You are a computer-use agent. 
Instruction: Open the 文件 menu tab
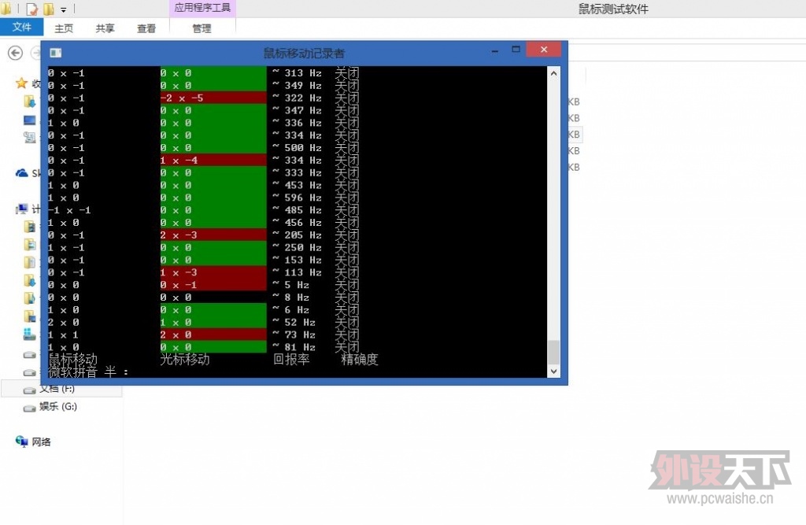pyautogui.click(x=21, y=28)
